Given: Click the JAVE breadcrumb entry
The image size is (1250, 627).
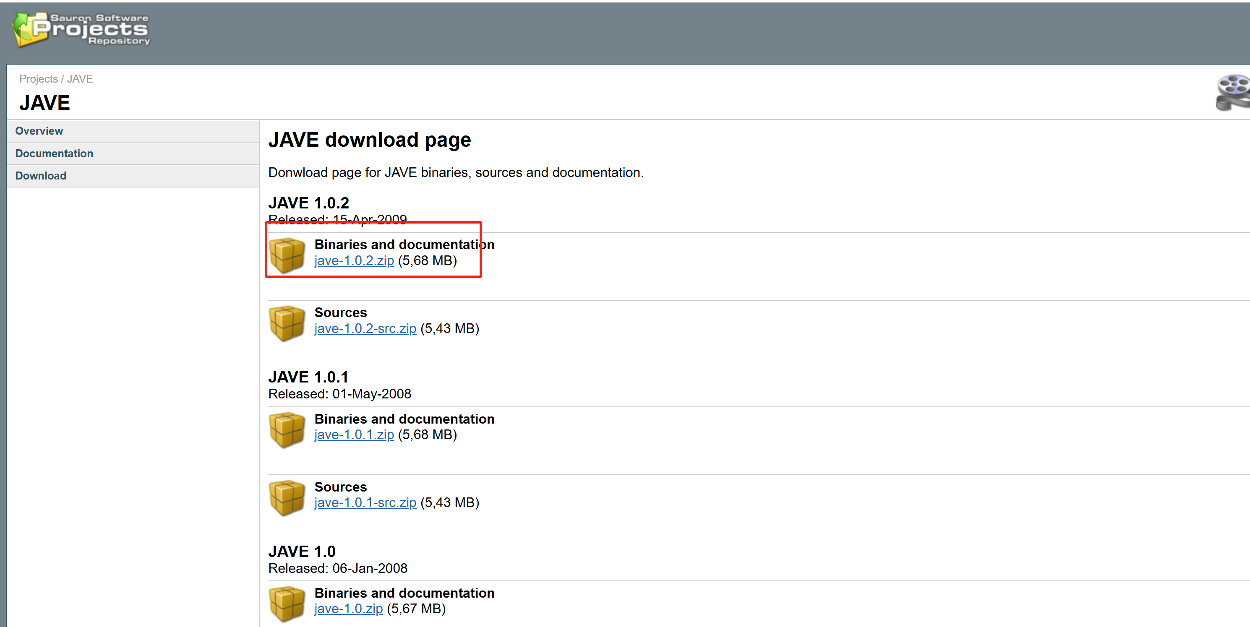Looking at the screenshot, I should point(80,78).
